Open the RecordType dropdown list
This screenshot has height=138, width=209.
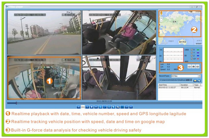pos(199,76)
